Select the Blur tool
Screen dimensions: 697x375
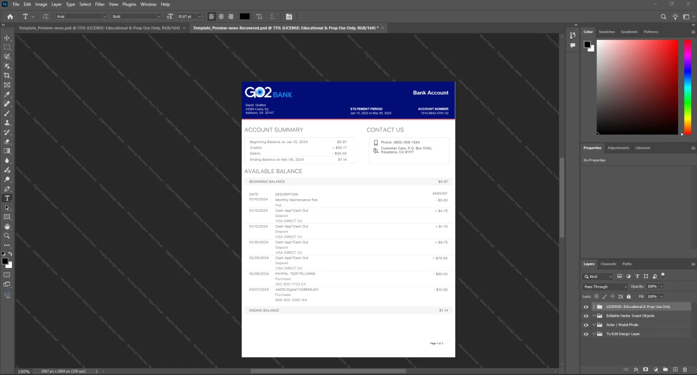pos(7,161)
